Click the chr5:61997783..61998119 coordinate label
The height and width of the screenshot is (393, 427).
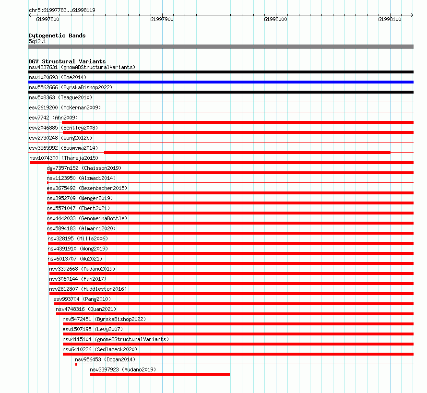[62, 10]
